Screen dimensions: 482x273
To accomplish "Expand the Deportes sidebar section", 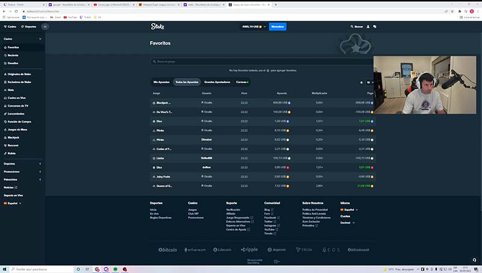I will [x=40, y=164].
